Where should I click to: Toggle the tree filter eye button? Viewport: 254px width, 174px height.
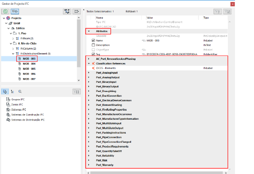(15, 11)
